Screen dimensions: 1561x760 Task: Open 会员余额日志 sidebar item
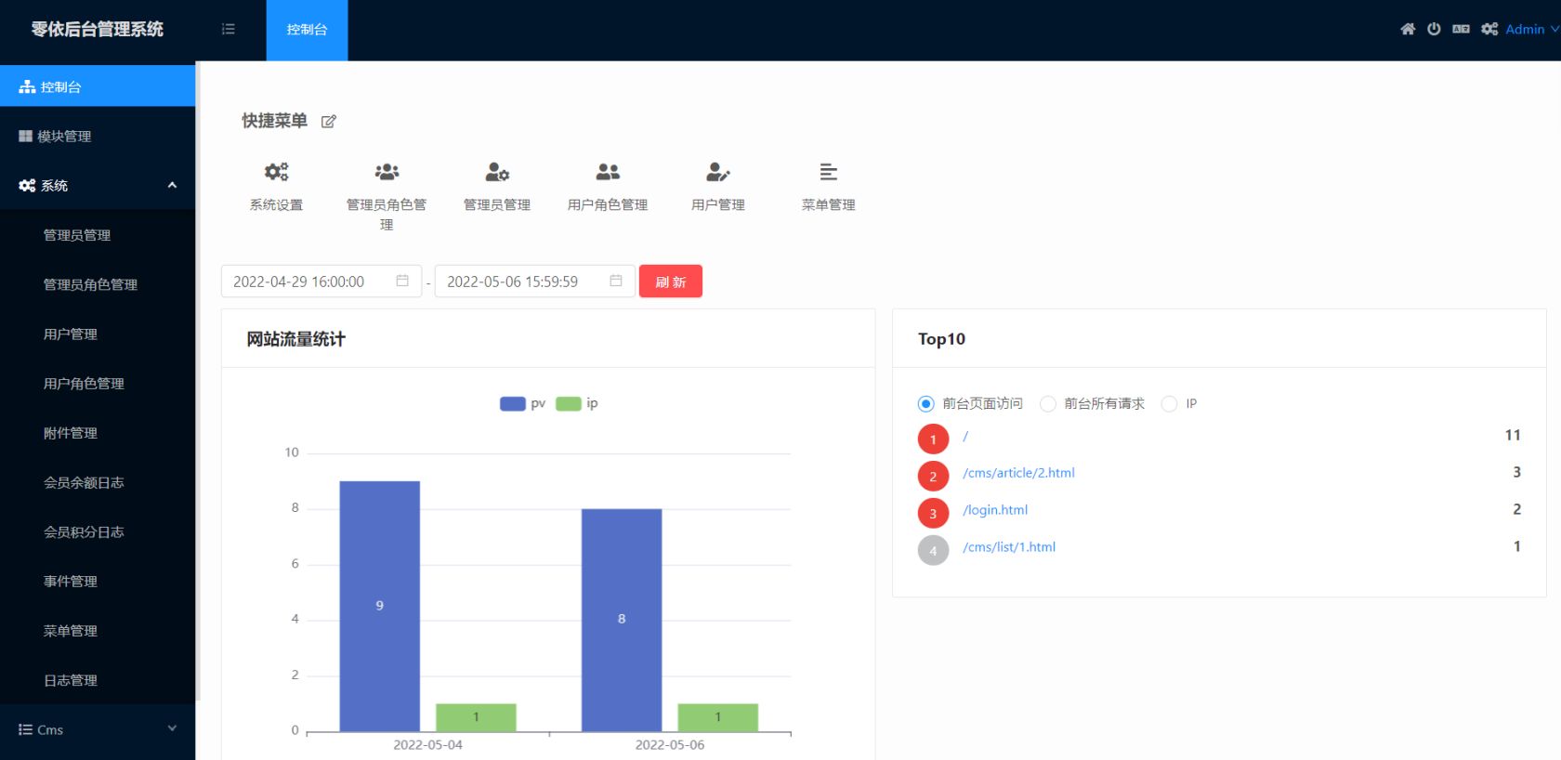point(98,482)
